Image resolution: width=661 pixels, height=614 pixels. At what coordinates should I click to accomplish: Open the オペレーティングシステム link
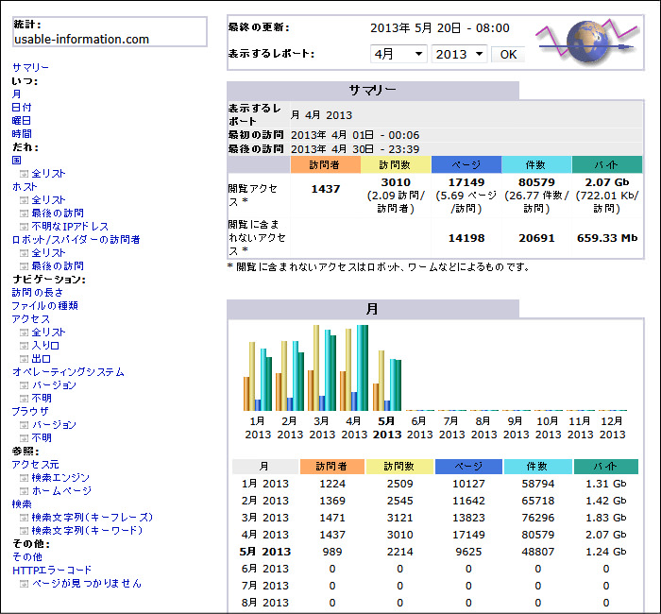point(68,371)
